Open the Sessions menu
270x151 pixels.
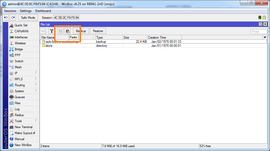pos(10,11)
